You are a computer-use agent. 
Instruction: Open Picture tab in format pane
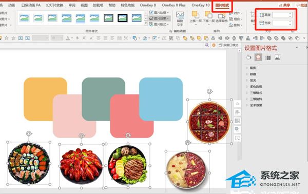277,57
